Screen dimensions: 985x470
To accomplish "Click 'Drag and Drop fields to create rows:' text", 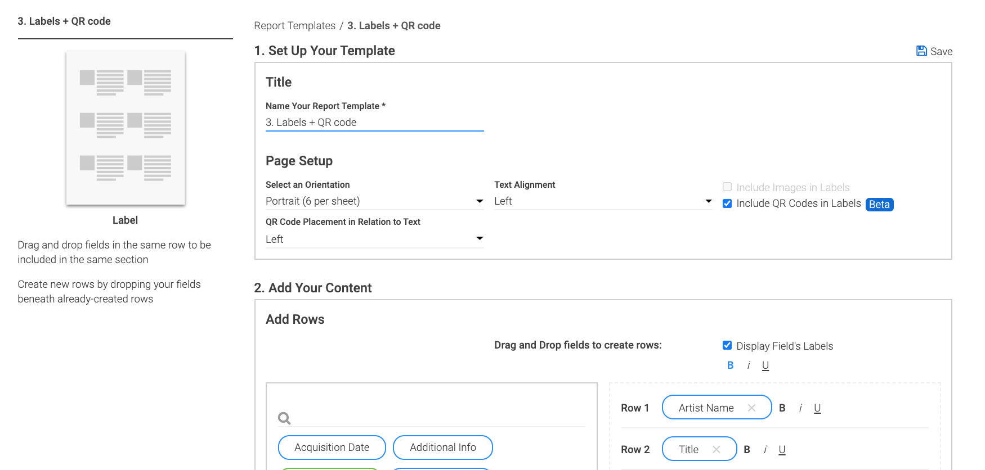I will coord(578,345).
